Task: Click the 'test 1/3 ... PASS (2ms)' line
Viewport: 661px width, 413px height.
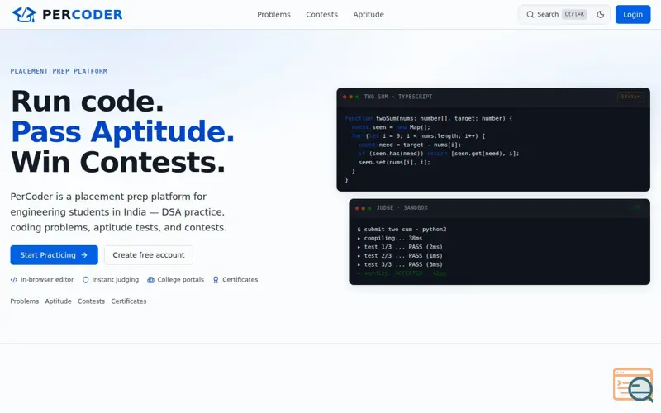Action: (x=400, y=247)
